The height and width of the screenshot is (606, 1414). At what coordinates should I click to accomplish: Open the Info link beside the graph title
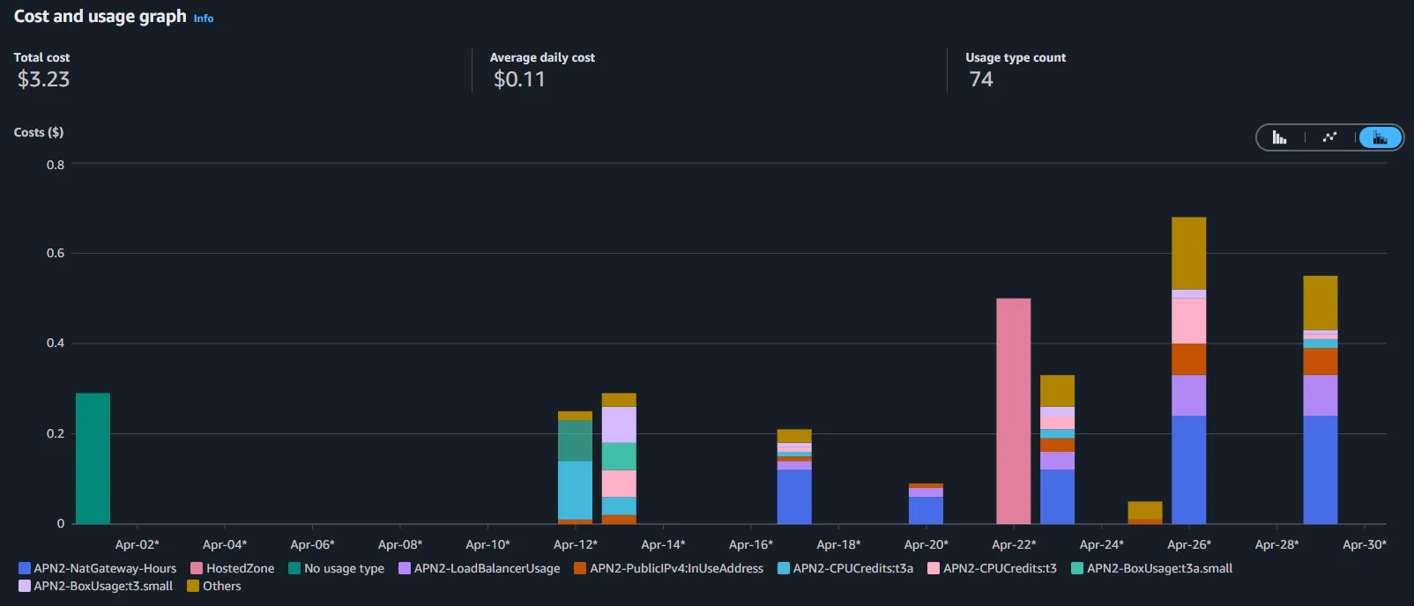pos(204,18)
